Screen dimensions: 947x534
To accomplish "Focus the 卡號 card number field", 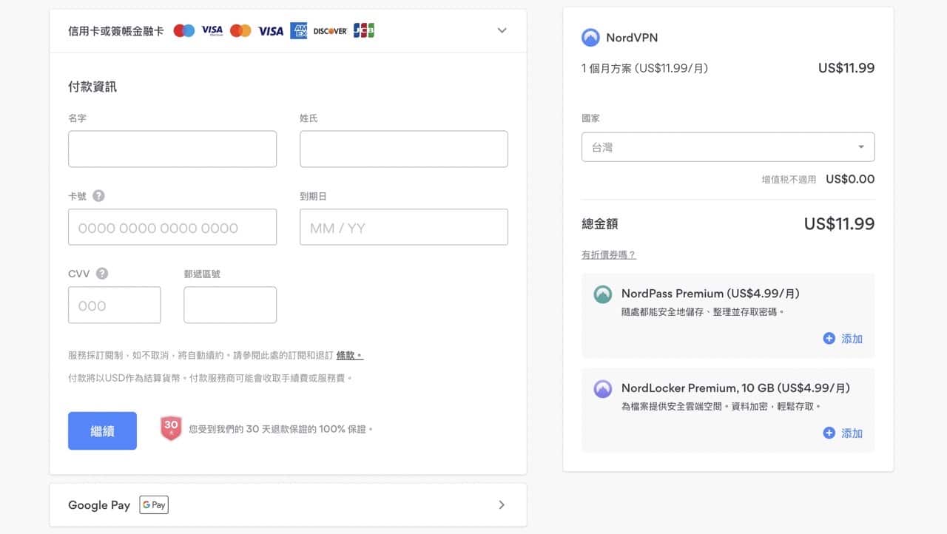I will 172,227.
